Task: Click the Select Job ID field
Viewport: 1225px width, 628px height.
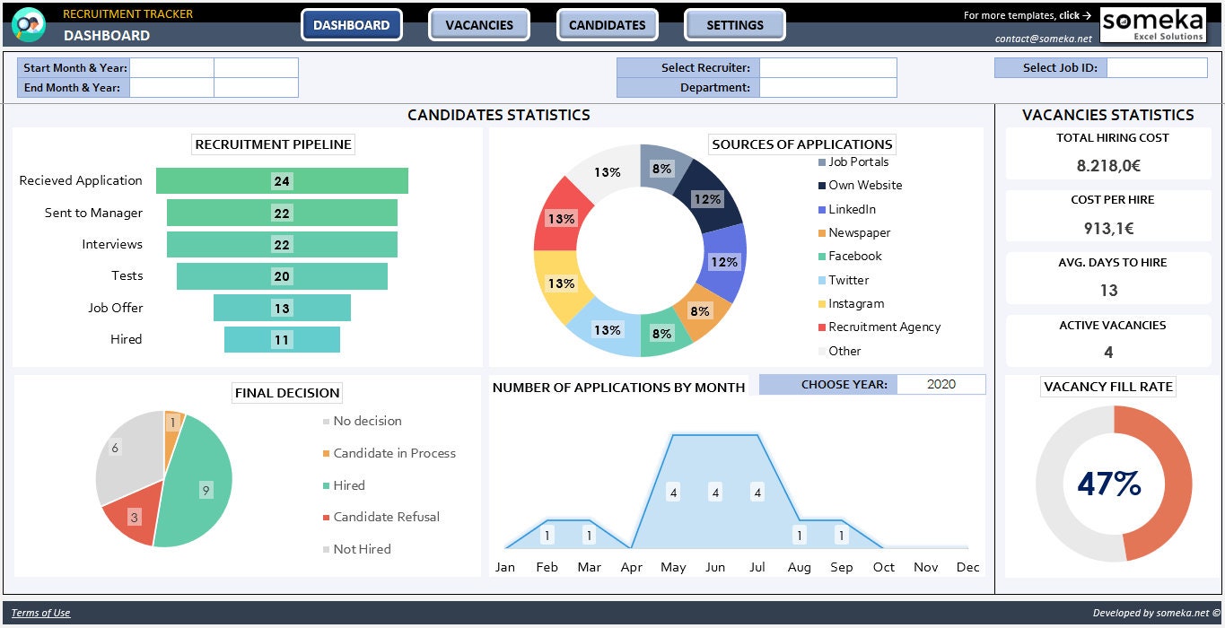Action: click(x=1157, y=68)
